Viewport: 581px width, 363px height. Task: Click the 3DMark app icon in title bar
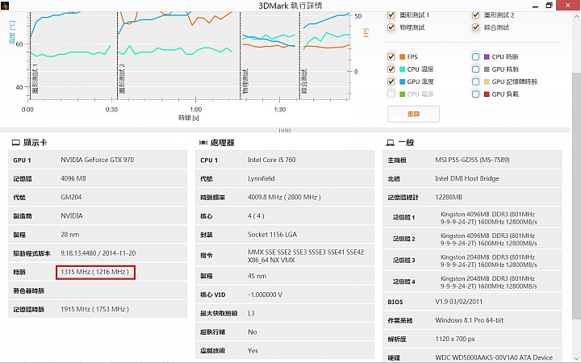5,5
